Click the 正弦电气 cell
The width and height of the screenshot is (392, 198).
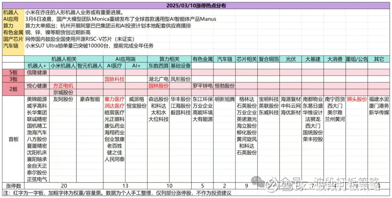[x=37, y=179]
